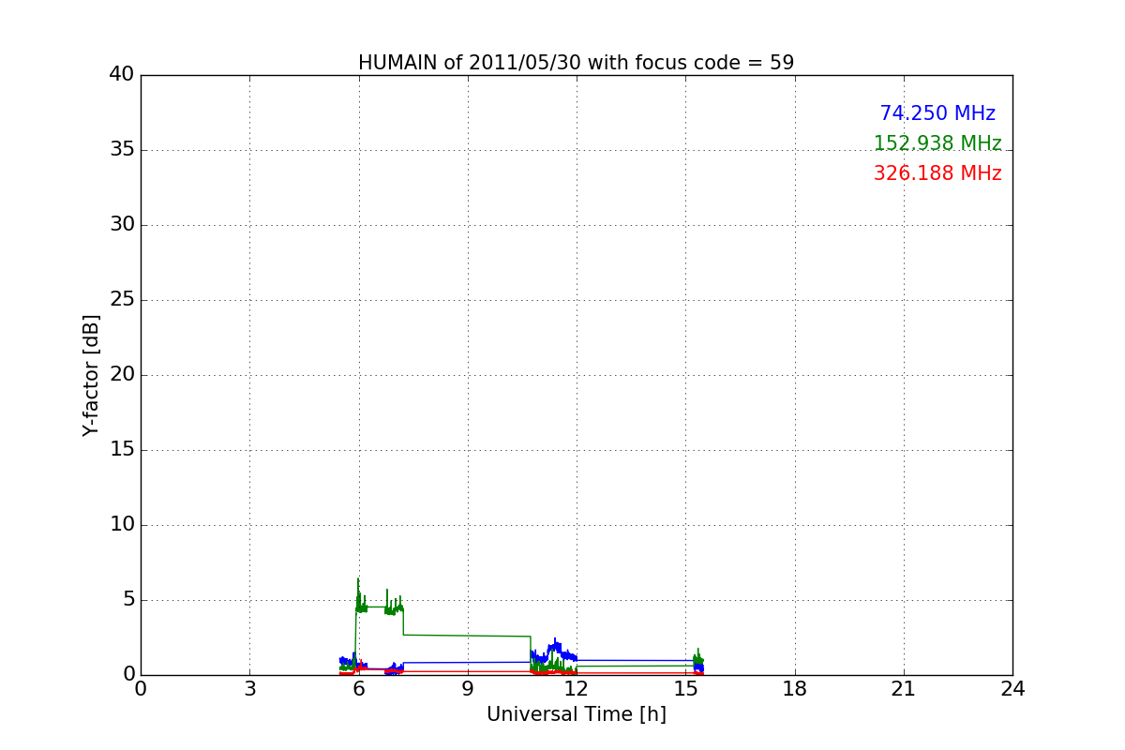Select the 152.938 MHz legend label

pyautogui.click(x=937, y=143)
